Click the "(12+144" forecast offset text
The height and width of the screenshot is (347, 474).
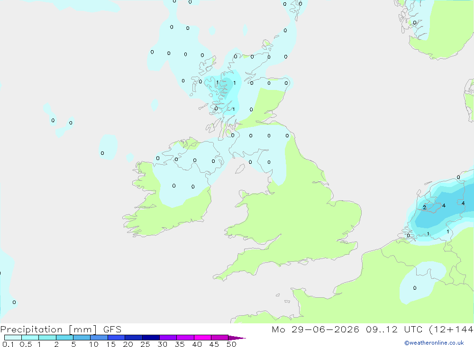[x=451, y=329]
